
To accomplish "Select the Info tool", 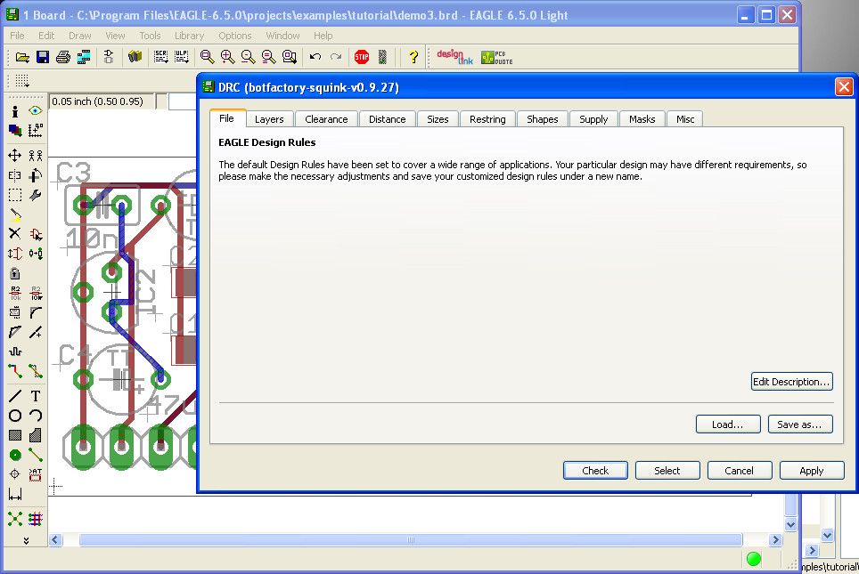I will tap(13, 111).
